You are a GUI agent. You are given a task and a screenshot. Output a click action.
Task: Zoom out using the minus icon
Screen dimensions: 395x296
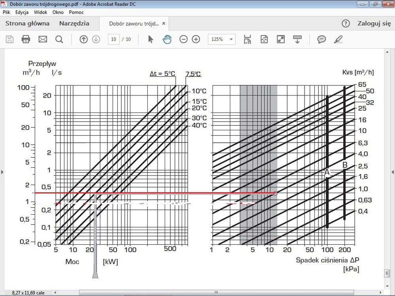coord(183,39)
